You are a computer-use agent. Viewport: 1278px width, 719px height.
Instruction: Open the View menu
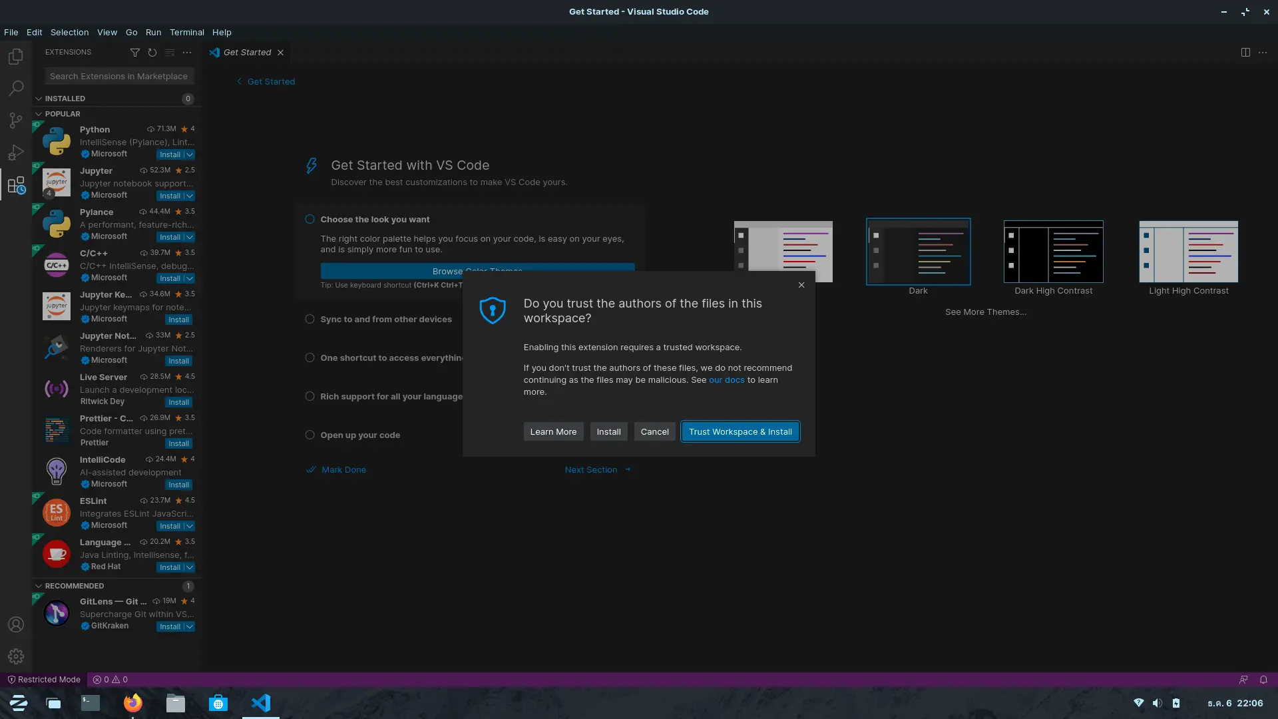click(x=106, y=32)
